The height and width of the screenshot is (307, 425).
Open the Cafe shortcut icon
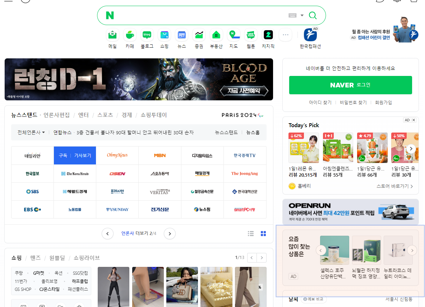(x=130, y=35)
